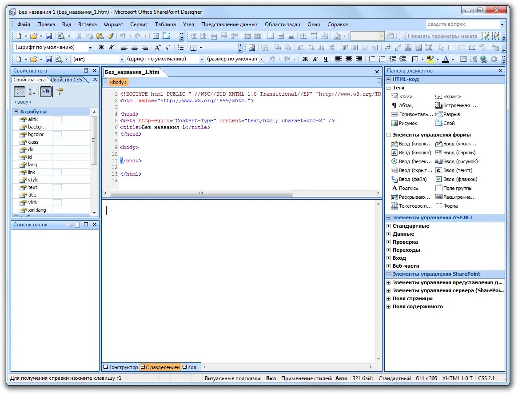Select Ввод (пароль) form control
The width and height of the screenshot is (518, 394).
[x=455, y=153]
